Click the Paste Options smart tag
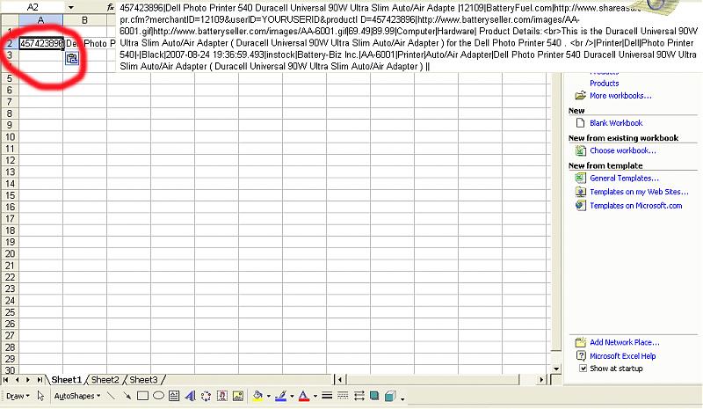Viewport: 703px width, 409px height. (x=72, y=58)
